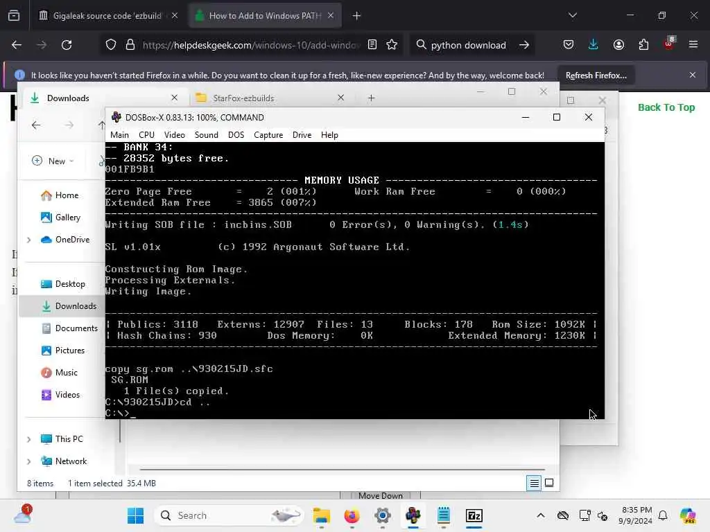Go back in File Explorer
The image size is (710, 532).
click(36, 125)
